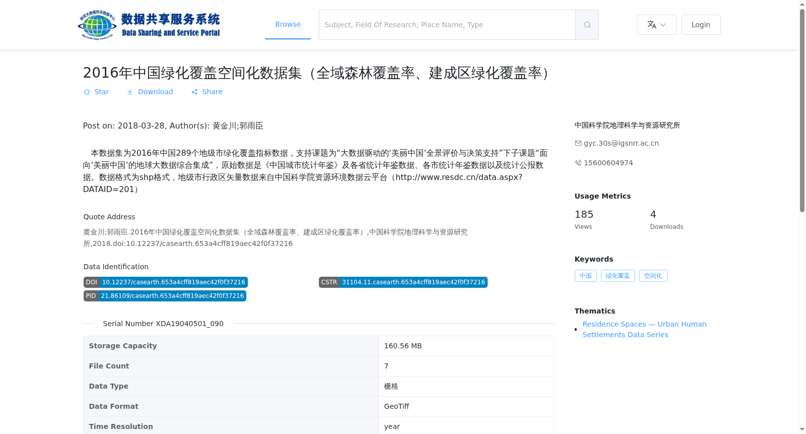This screenshot has height=434, width=806.
Task: Click the 中国科学院地理科学与资源研究所 organization name
Action: [x=627, y=125]
